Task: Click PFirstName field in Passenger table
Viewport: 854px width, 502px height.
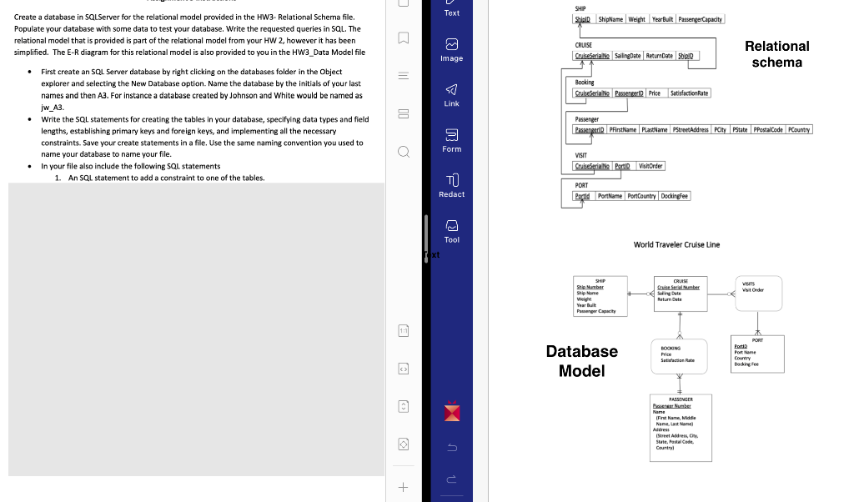Action: point(622,129)
